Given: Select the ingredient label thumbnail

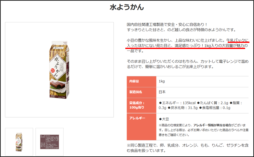Looking at the screenshot, I should coord(50,142).
